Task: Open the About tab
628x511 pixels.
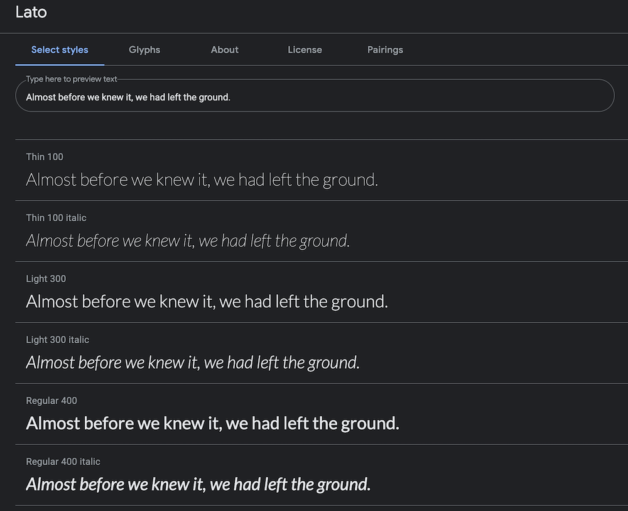Action: 225,50
